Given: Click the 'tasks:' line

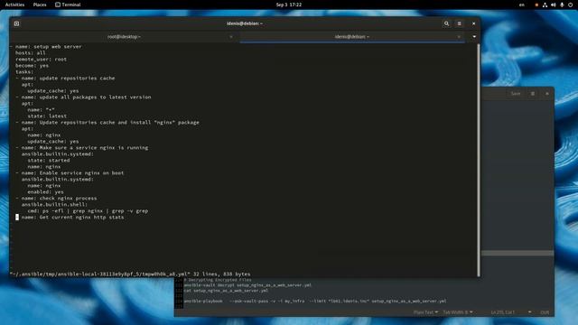Looking at the screenshot, I should pyautogui.click(x=24, y=72).
